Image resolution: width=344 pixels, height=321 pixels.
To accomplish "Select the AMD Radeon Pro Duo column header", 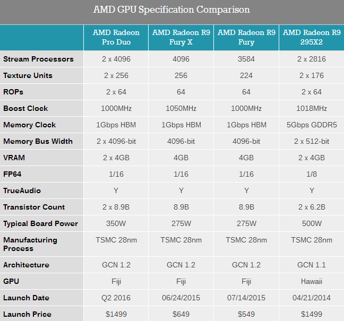I will (x=116, y=37).
